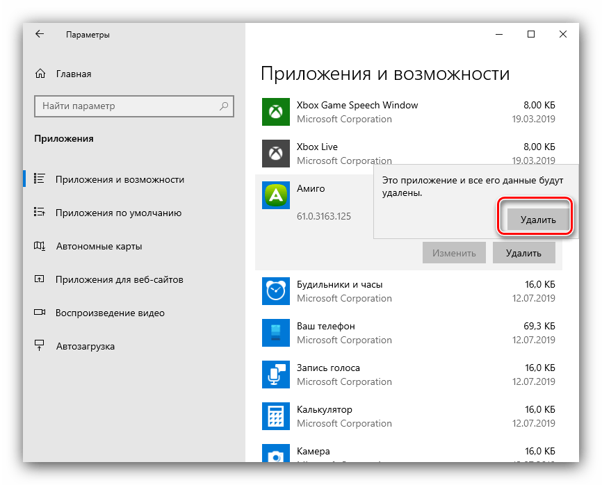Select the Xbox Live app icon
Image resolution: width=602 pixels, height=485 pixels.
[x=275, y=154]
